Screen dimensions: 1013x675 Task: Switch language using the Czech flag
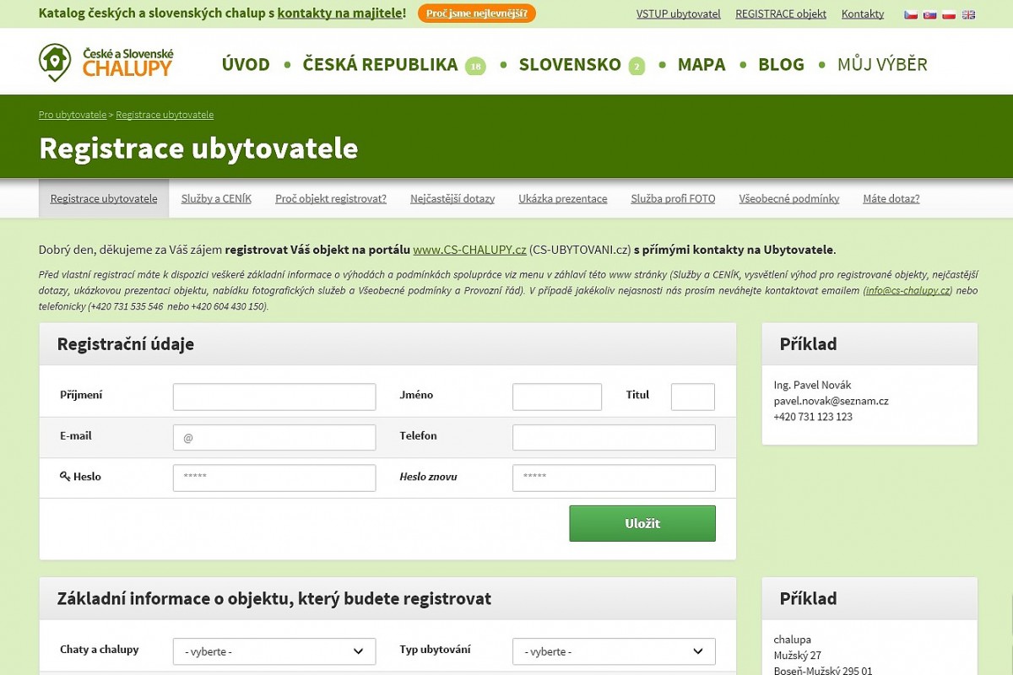point(911,14)
